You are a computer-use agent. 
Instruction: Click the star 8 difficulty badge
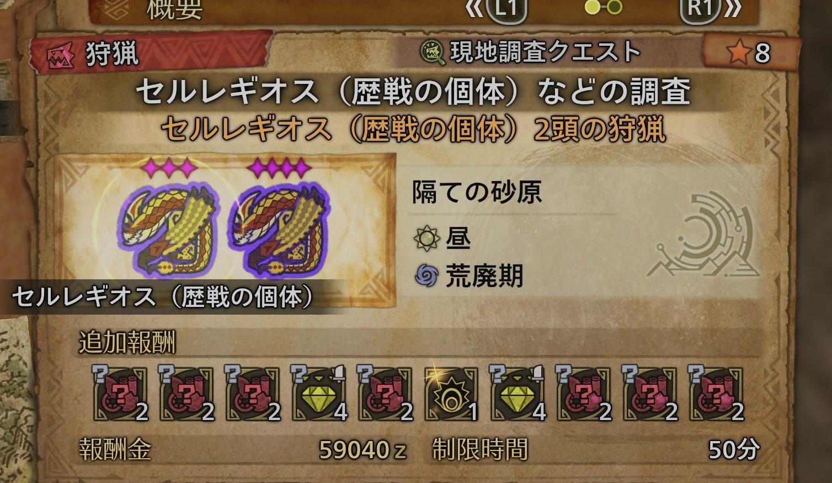[749, 53]
